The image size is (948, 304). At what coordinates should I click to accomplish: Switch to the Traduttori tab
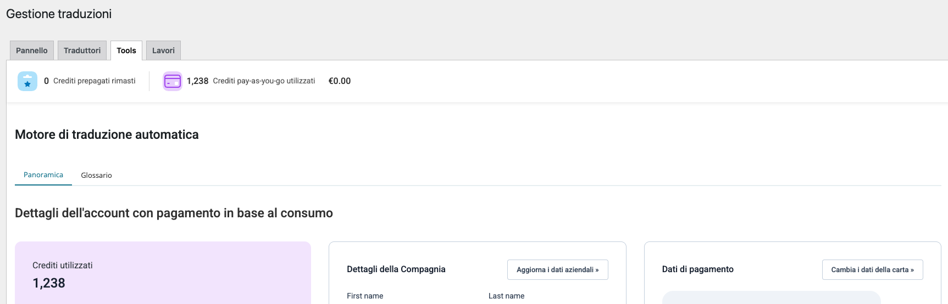[82, 50]
